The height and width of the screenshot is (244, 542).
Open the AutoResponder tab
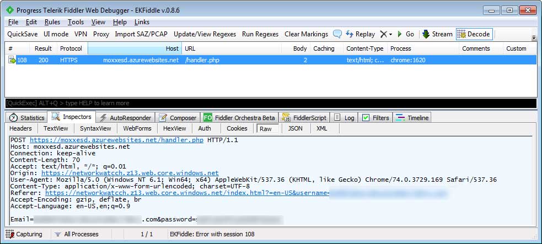coord(126,118)
